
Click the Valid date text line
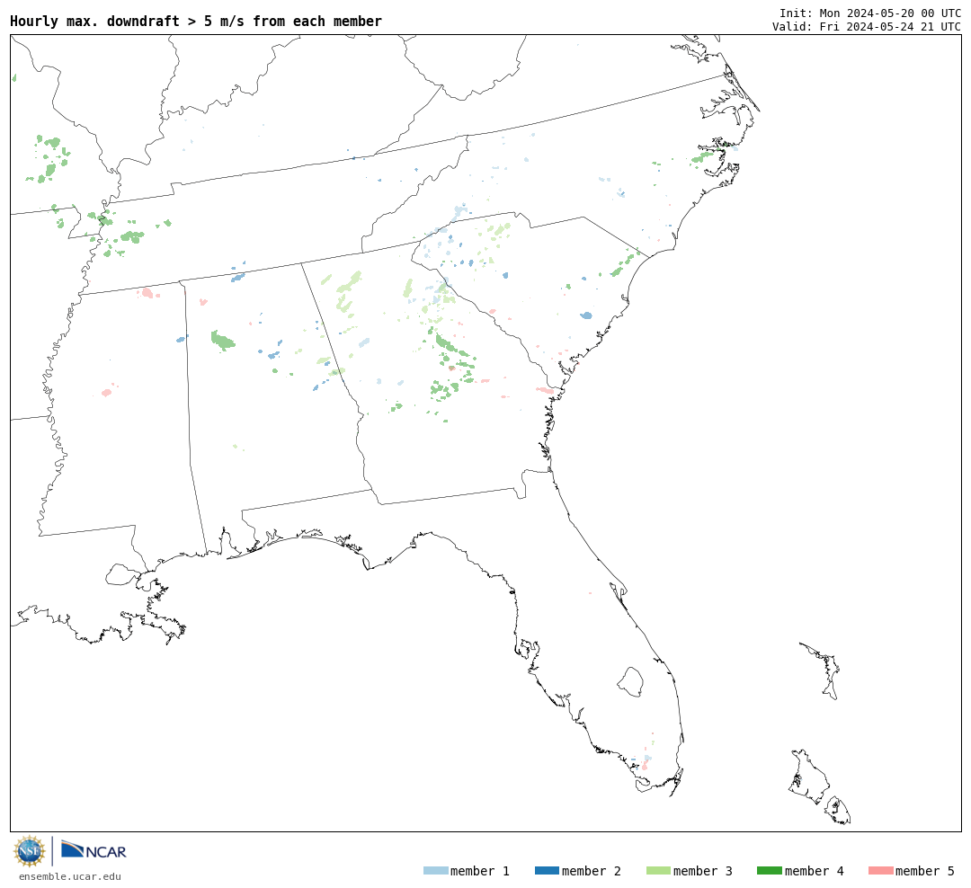point(867,27)
